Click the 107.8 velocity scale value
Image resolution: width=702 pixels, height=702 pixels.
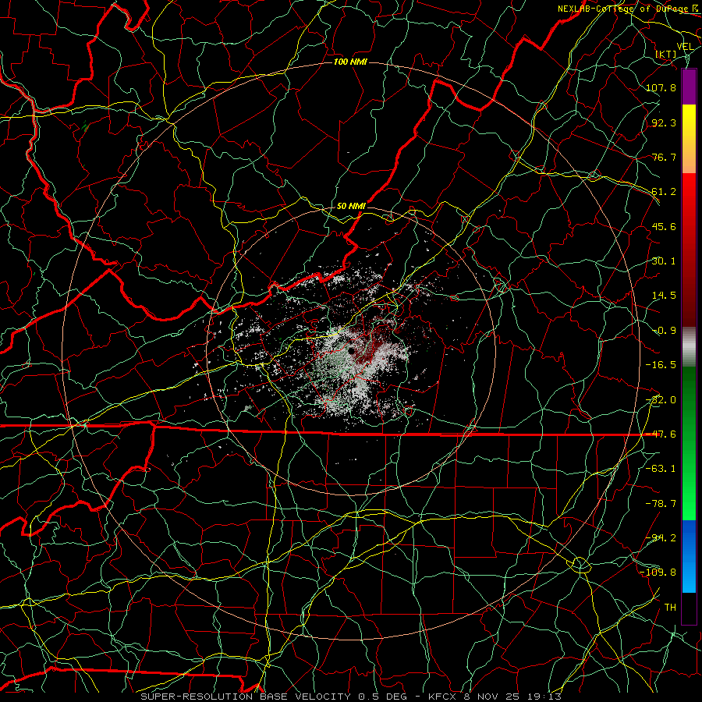pyautogui.click(x=661, y=87)
